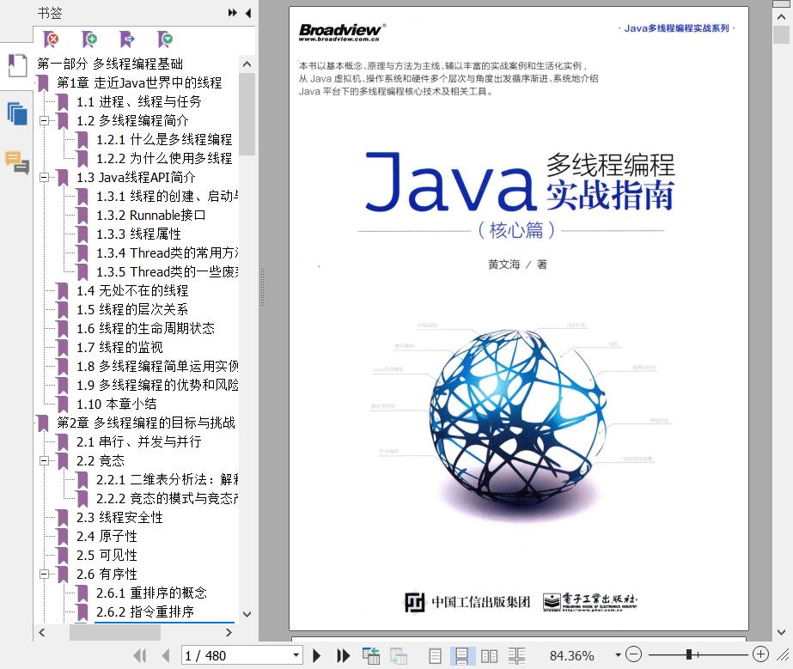
Task: Go to the next page
Action: click(317, 656)
